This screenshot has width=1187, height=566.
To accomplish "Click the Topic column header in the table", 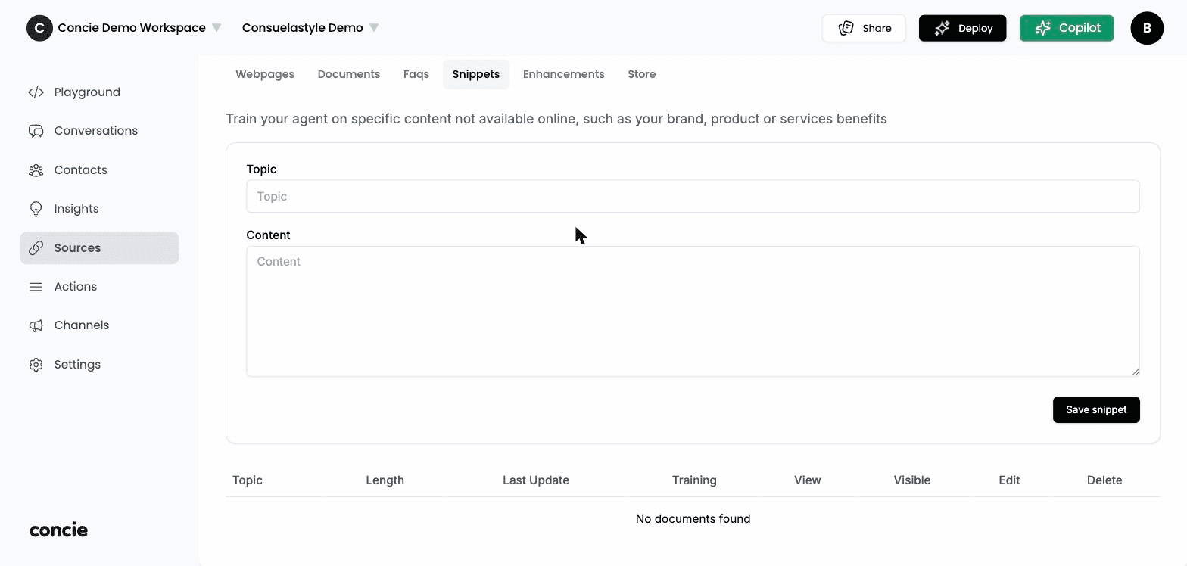I will 248,480.
